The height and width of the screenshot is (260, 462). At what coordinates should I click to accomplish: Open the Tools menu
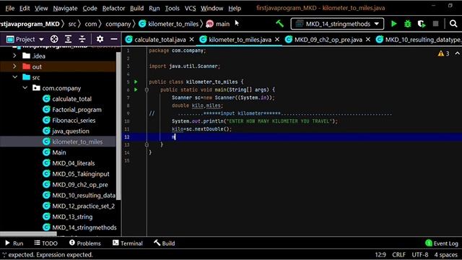172,8
